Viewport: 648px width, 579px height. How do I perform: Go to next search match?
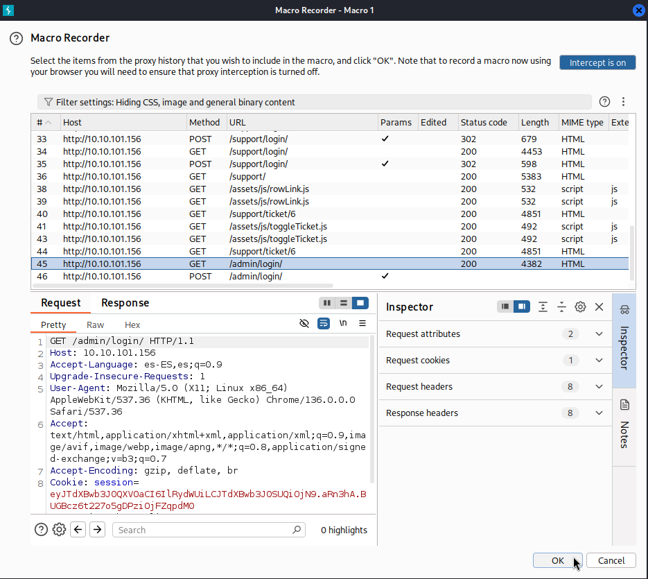(x=98, y=530)
